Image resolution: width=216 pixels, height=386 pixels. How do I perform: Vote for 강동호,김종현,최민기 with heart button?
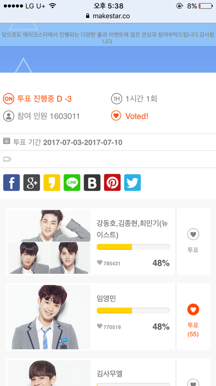pyautogui.click(x=193, y=234)
